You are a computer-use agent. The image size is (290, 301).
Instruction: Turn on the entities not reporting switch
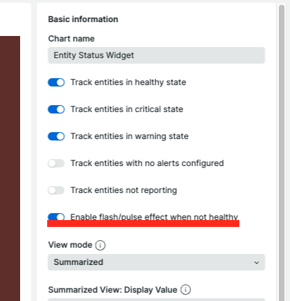[x=56, y=190]
